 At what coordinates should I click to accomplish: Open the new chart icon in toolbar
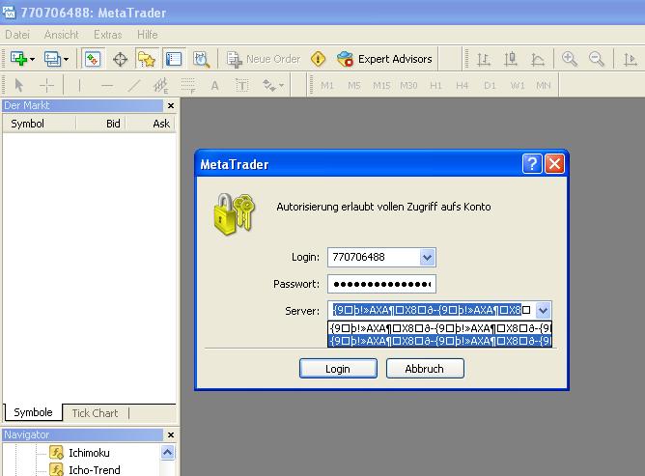[x=18, y=59]
